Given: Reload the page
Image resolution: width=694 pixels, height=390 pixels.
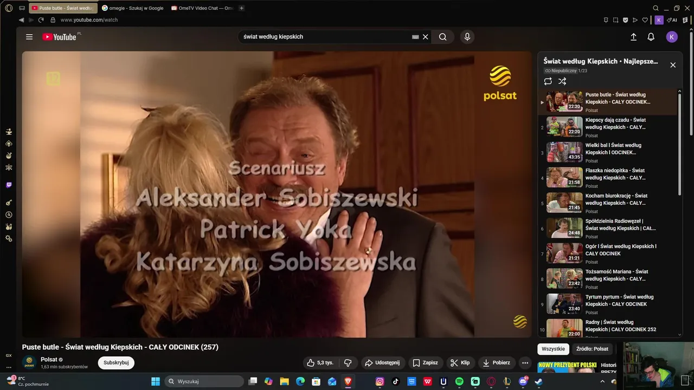Looking at the screenshot, I should (41, 20).
